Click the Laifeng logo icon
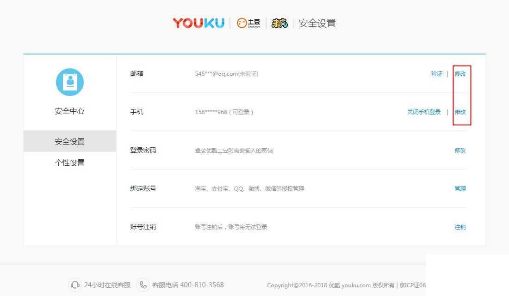This screenshot has width=509, height=296. [279, 23]
